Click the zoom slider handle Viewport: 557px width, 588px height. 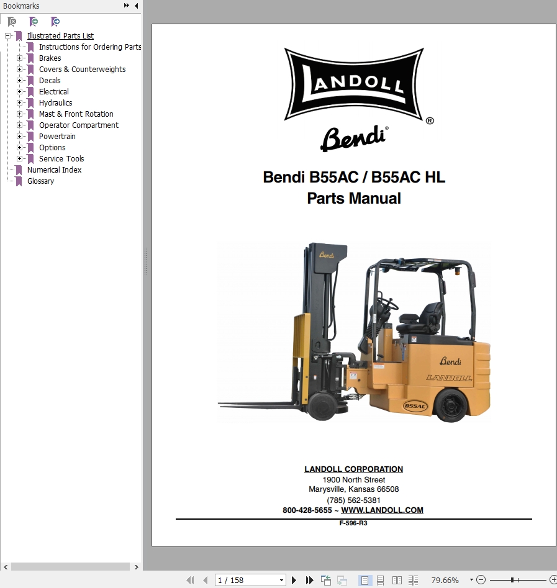coord(512,580)
